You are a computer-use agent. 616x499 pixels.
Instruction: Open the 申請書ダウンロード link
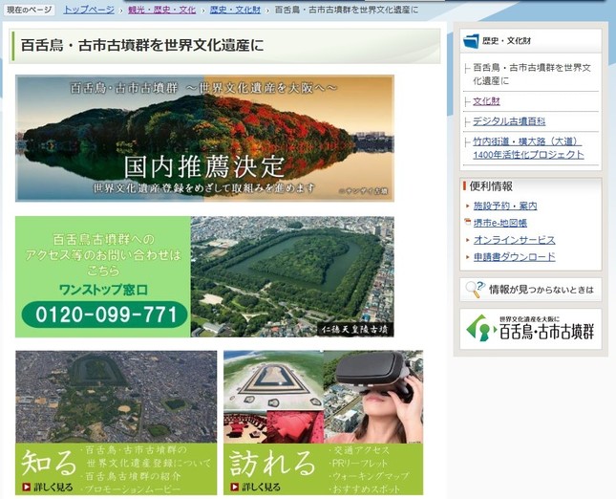click(514, 257)
